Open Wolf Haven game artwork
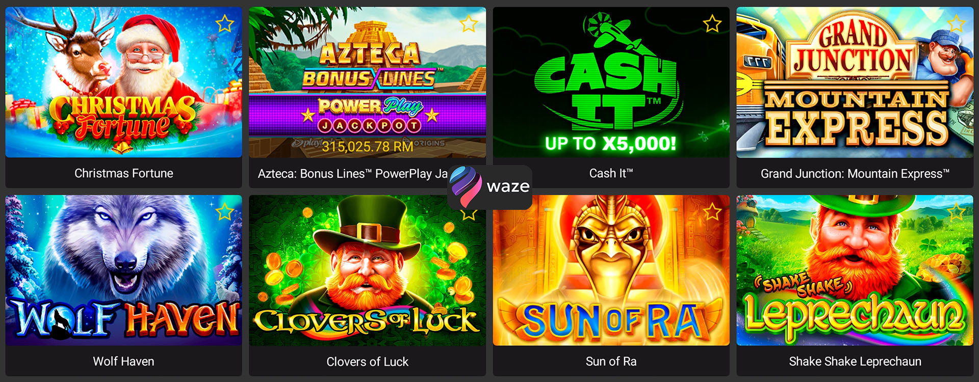979x382 pixels. pyautogui.click(x=124, y=270)
